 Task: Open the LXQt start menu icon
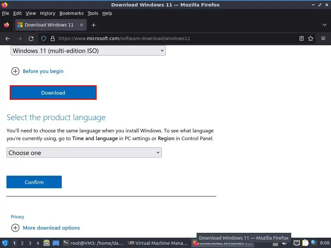(x=5, y=243)
